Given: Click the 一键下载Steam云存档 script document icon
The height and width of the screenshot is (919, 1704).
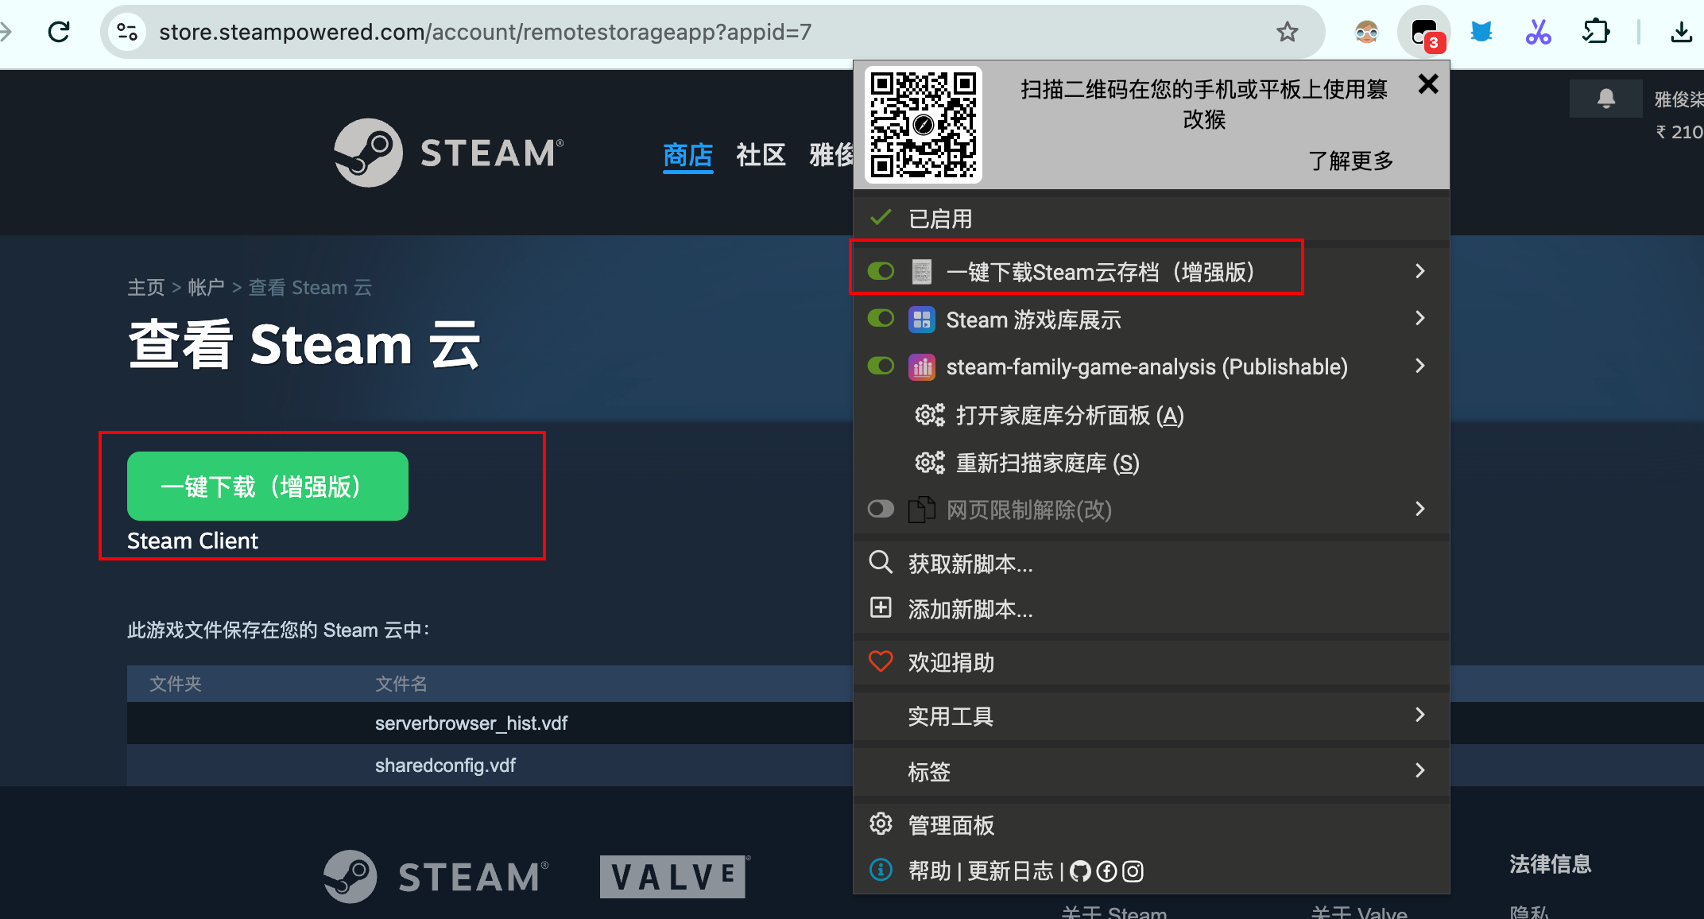Looking at the screenshot, I should 921,272.
